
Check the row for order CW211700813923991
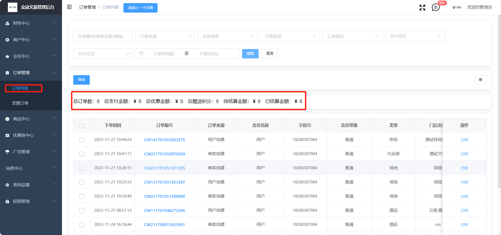click(82, 225)
